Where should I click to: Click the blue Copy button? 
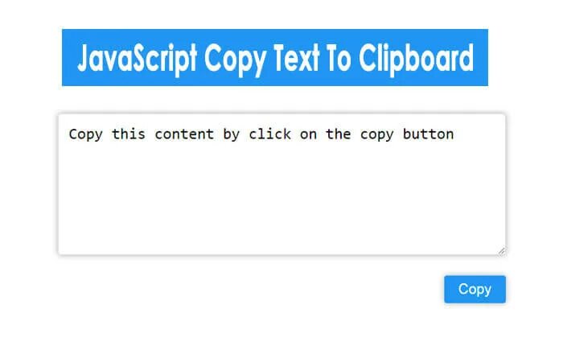[x=475, y=289]
